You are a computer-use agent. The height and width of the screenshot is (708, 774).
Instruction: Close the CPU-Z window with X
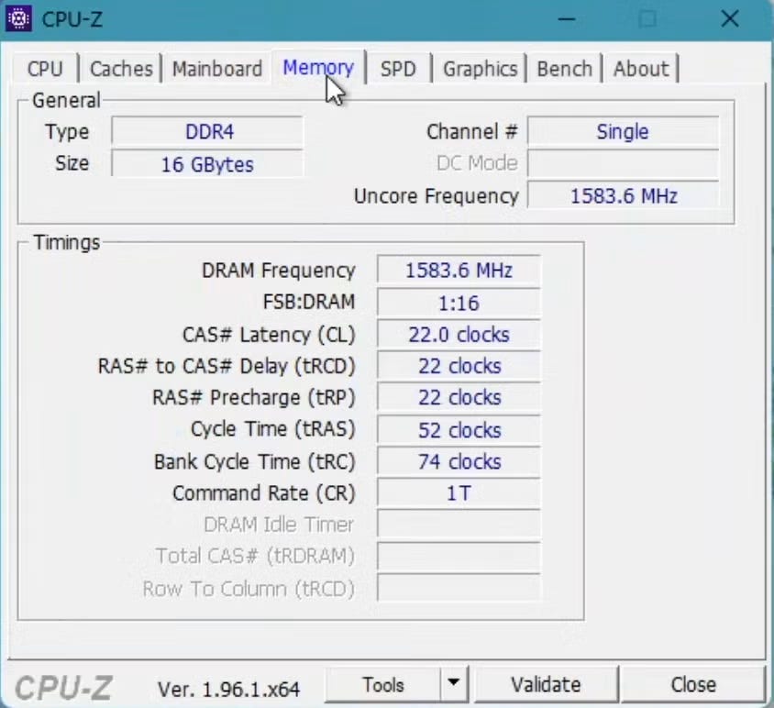(x=730, y=19)
